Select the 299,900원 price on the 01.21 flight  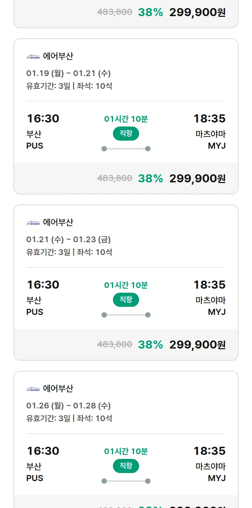(197, 344)
